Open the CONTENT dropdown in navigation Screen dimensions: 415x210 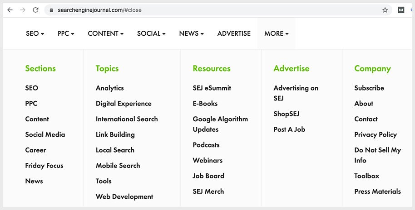106,33
